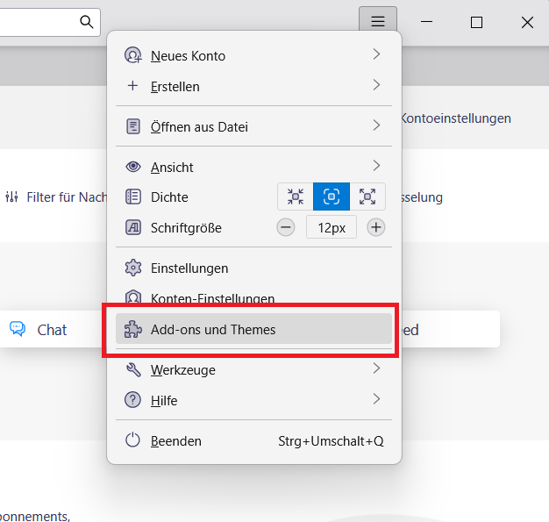Increase font size with plus button

tap(375, 227)
